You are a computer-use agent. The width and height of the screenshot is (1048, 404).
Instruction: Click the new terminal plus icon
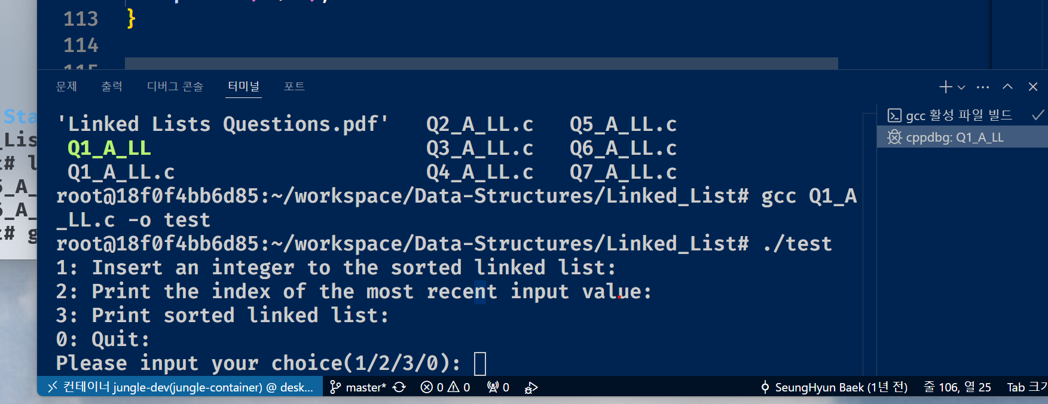click(x=945, y=87)
